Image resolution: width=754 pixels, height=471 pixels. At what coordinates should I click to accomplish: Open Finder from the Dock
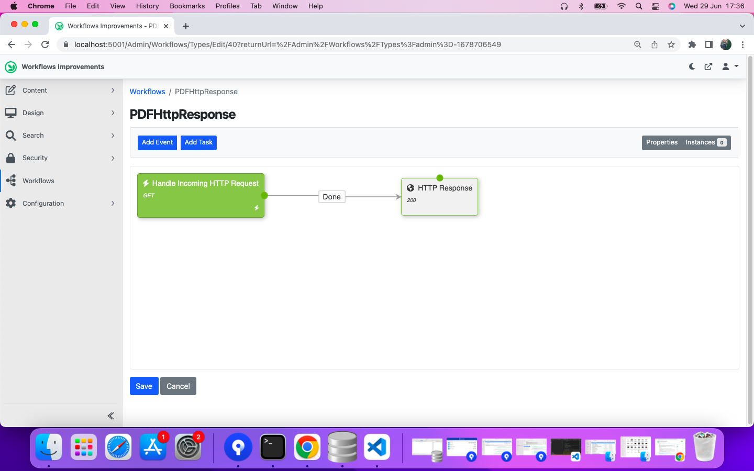point(49,447)
